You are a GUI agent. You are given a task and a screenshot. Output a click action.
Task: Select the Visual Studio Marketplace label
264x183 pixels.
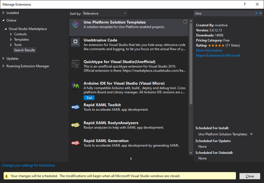point(28,29)
